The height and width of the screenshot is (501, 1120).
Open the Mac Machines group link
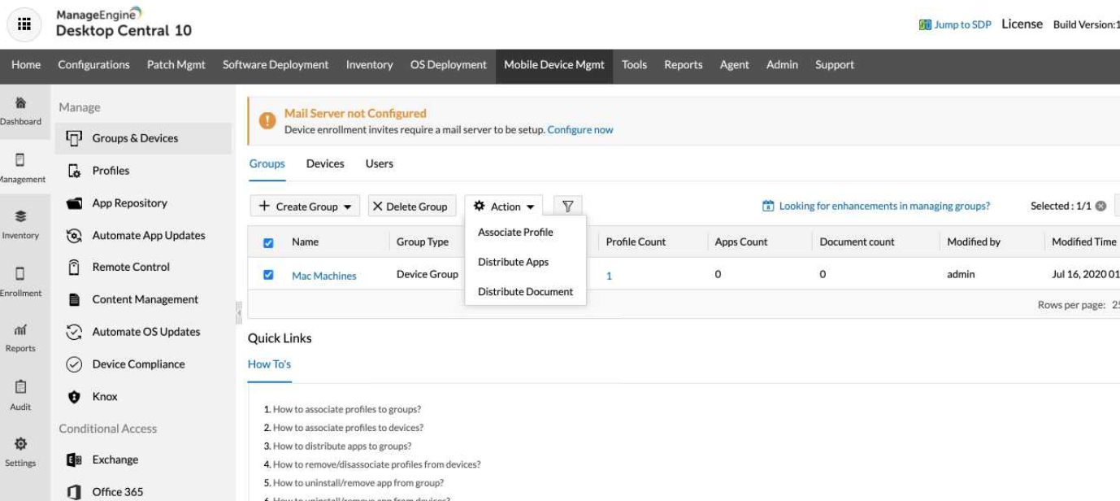tap(323, 276)
